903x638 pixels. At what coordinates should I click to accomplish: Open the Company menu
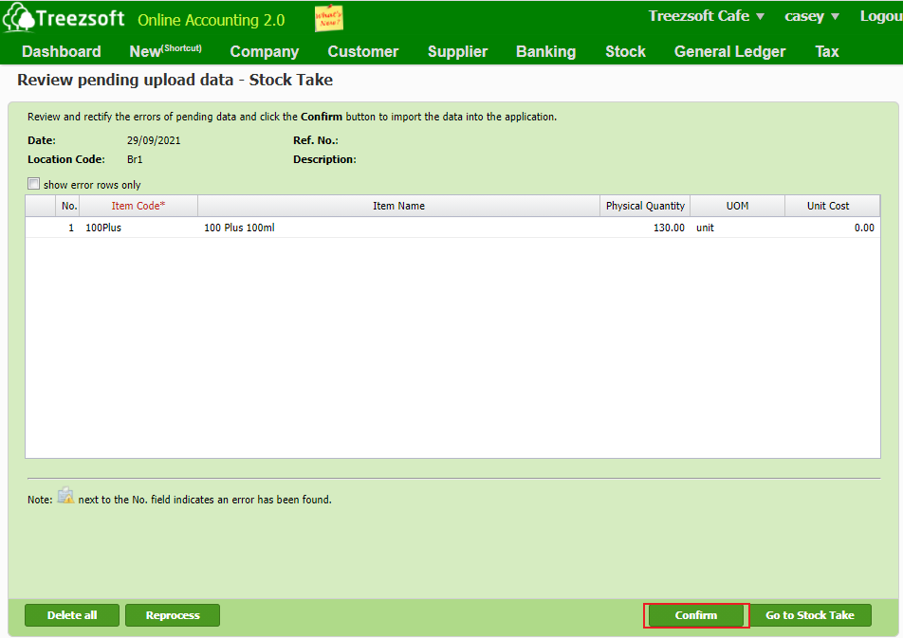[x=265, y=51]
